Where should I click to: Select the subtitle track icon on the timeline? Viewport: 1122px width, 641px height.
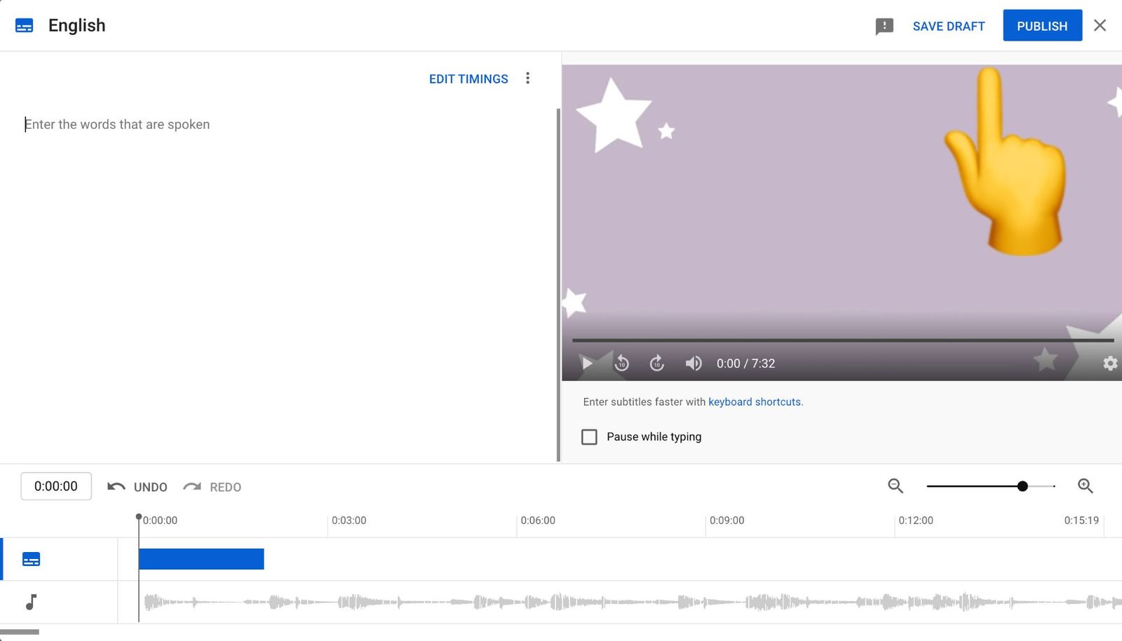[x=31, y=558]
